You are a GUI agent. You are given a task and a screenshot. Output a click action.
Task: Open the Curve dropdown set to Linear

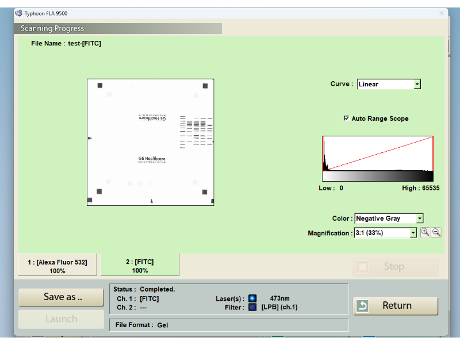click(x=417, y=85)
